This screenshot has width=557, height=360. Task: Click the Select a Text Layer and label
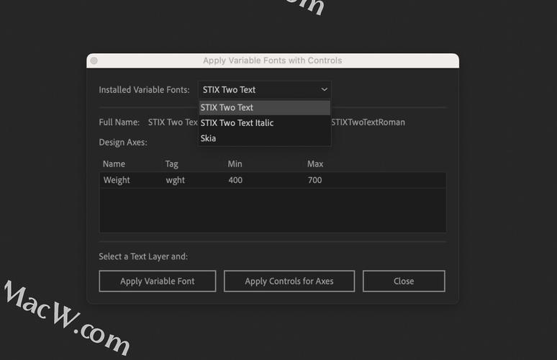point(143,256)
